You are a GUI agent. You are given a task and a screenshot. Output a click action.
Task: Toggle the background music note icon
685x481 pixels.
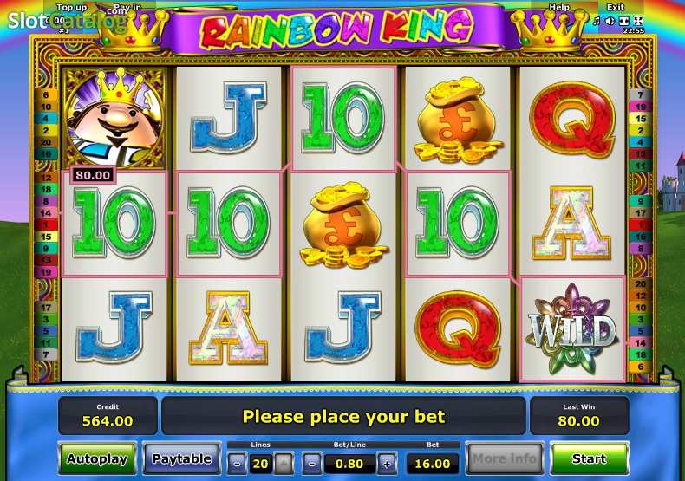pyautogui.click(x=597, y=21)
